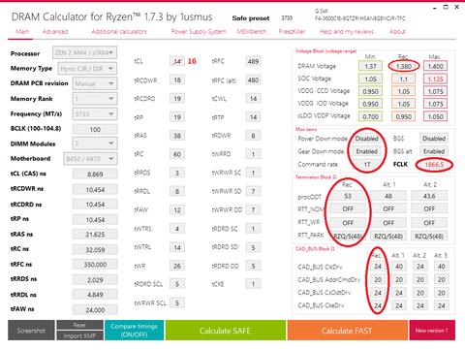
Task: Click the Power Down mode Disabled field
Action: (x=367, y=139)
